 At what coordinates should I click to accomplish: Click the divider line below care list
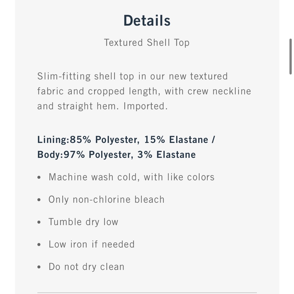click(x=147, y=293)
